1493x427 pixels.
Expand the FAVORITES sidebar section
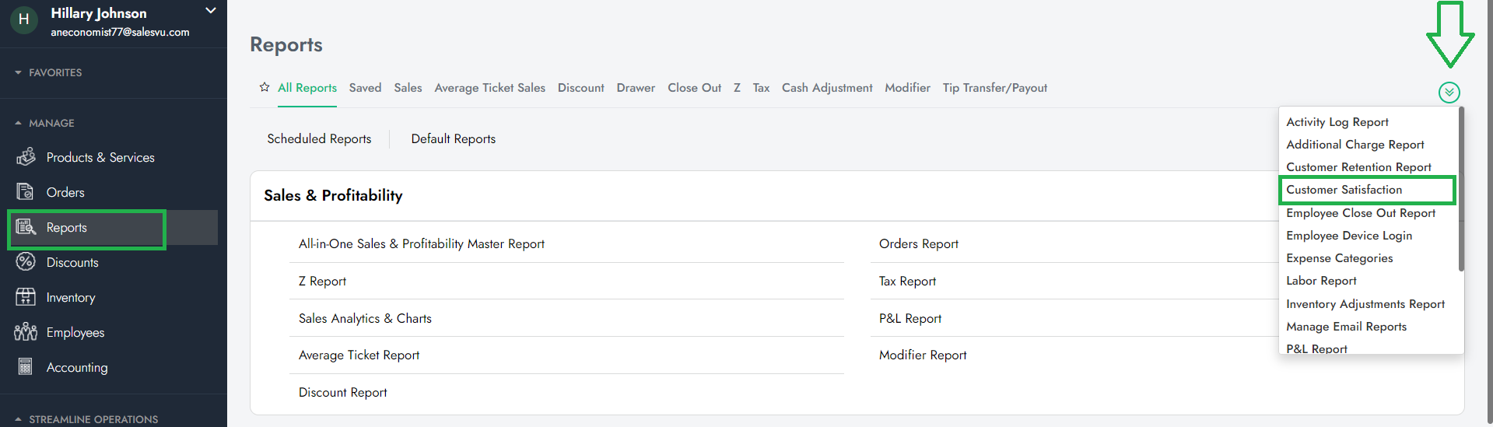click(18, 72)
